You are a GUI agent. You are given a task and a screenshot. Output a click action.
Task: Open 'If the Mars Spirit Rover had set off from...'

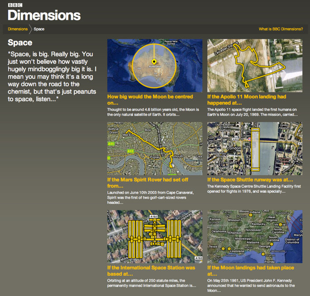click(x=148, y=183)
